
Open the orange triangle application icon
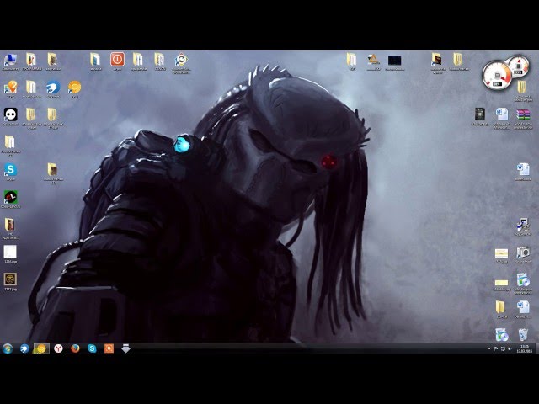[x=373, y=60]
